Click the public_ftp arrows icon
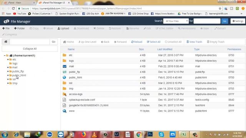Viewport: 246px width, 138px height. coord(65,72)
